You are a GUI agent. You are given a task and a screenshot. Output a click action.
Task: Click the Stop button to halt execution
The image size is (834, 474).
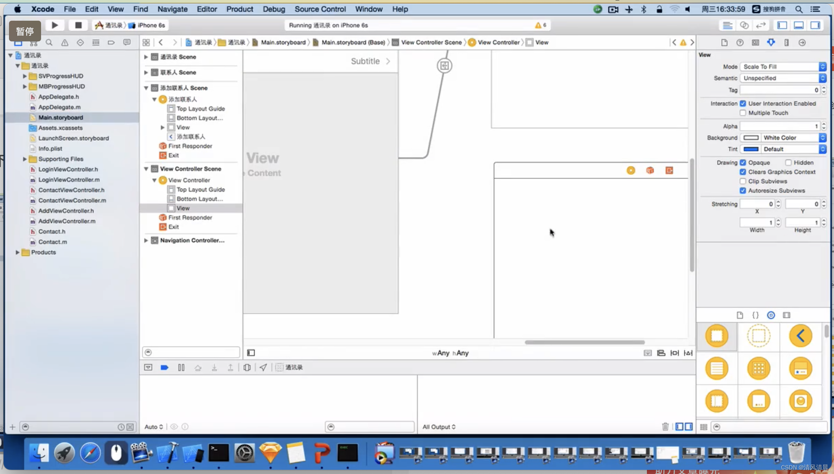[78, 25]
